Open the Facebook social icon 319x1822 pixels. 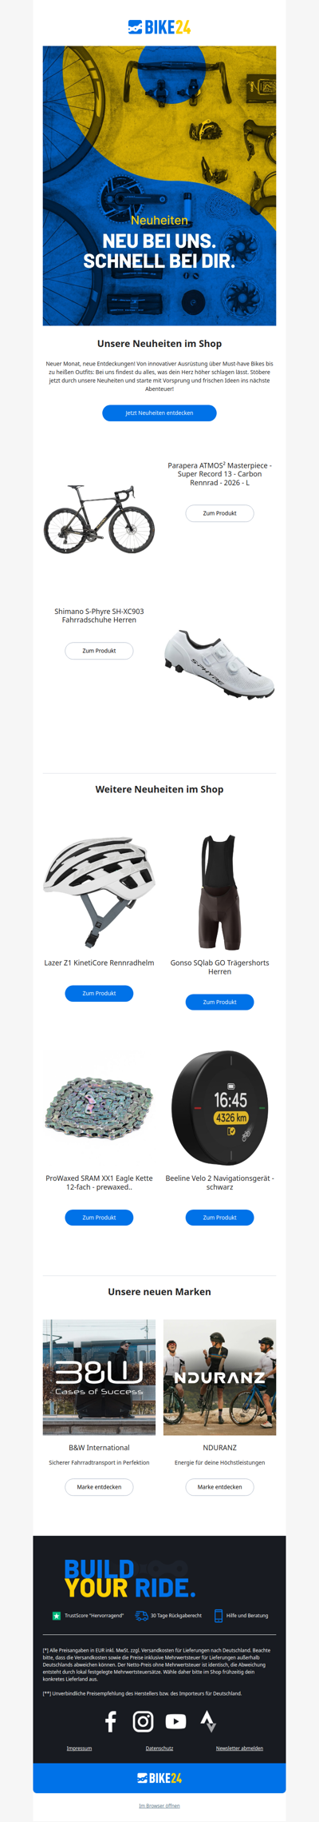click(x=111, y=1721)
